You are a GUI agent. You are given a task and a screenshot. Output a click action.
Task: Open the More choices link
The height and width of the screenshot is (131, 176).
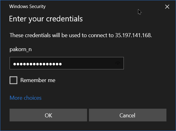pyautogui.click(x=26, y=98)
